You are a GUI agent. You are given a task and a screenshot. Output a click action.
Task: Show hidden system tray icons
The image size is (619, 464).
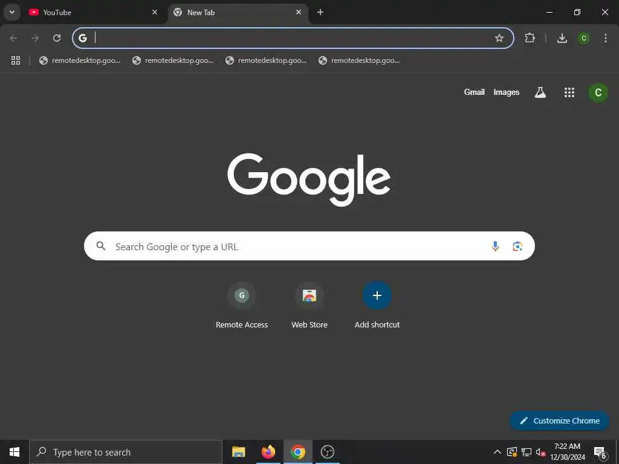coord(497,452)
